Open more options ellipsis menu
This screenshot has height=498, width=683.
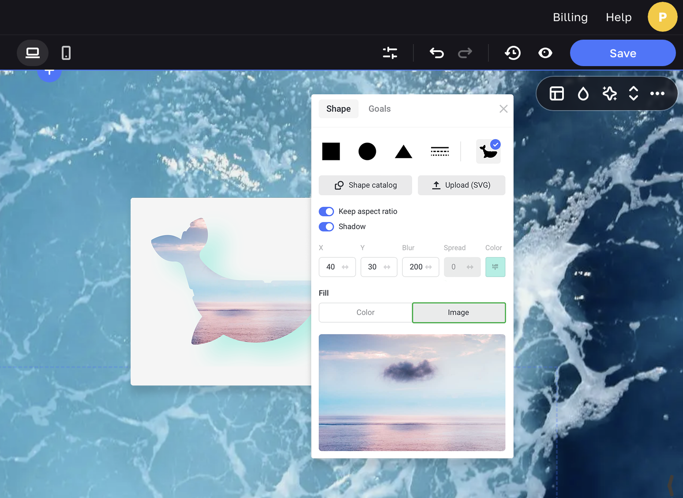point(657,93)
